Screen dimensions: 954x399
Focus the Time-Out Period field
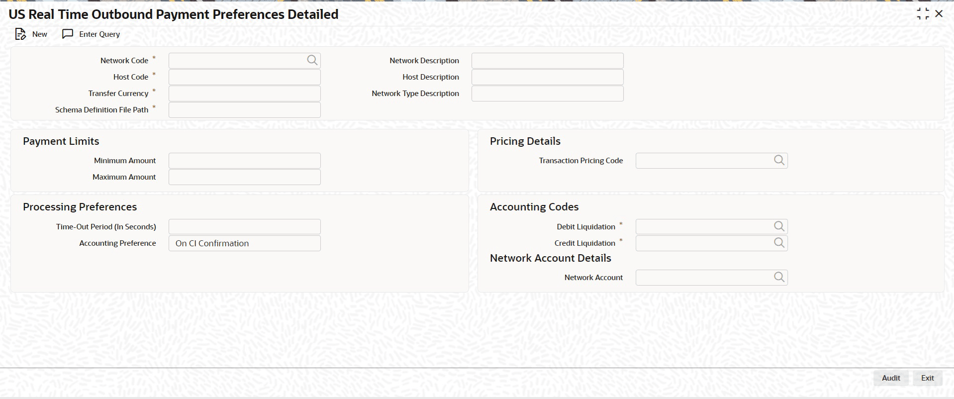(245, 227)
